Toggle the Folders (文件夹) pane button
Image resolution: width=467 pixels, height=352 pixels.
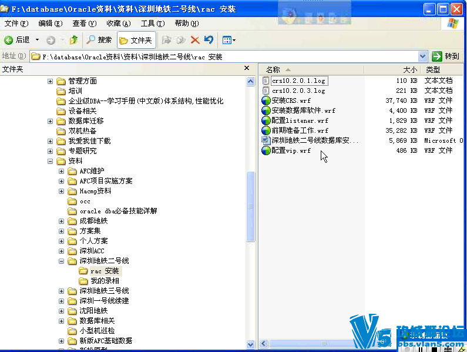pyautogui.click(x=136, y=40)
